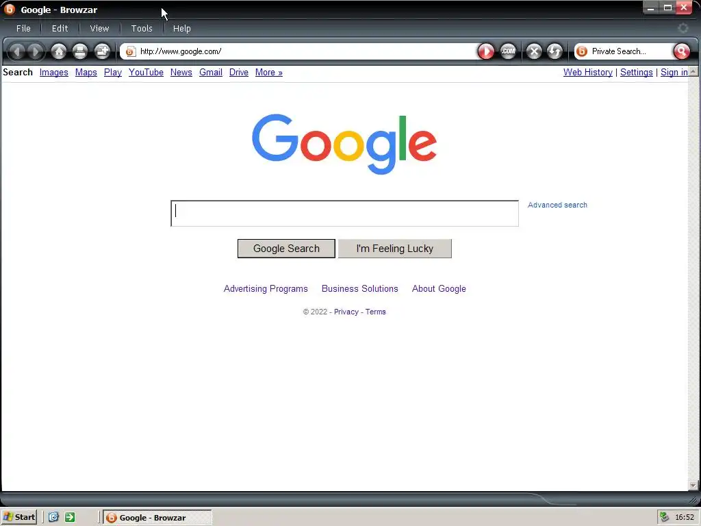Click the Google Search button
The height and width of the screenshot is (526, 701).
[286, 249]
